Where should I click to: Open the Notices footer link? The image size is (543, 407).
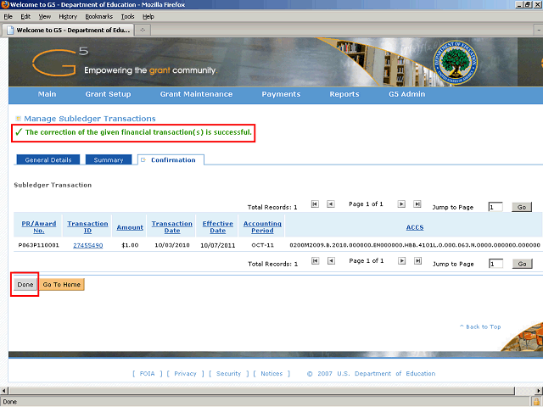click(271, 373)
